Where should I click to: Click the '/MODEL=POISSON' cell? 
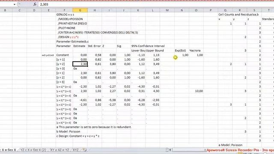pos(70,19)
